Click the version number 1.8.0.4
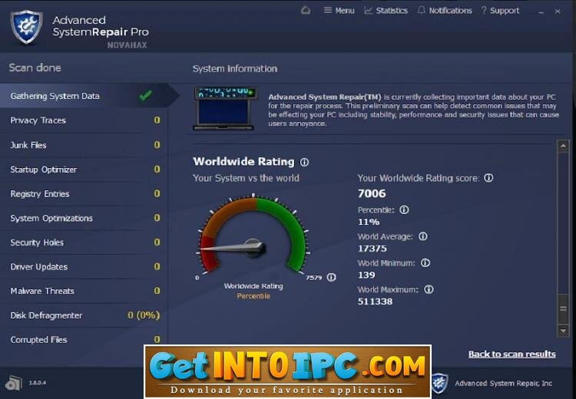Screen dimensions: 576x399 pos(38,382)
